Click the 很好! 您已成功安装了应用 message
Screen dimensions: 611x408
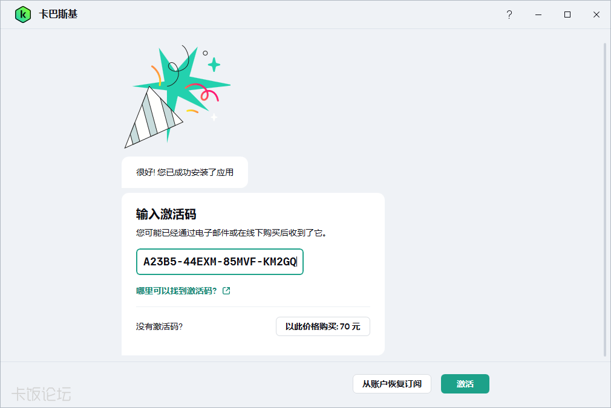pyautogui.click(x=185, y=172)
